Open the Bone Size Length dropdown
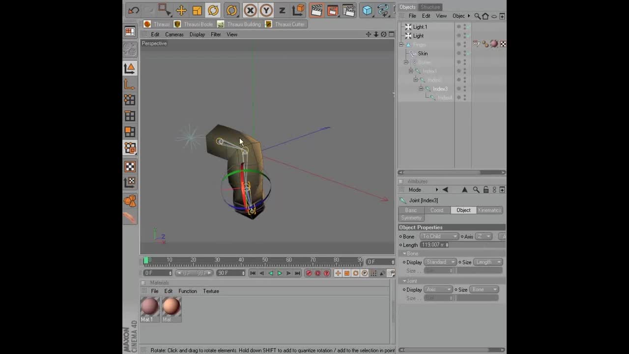 [488, 262]
